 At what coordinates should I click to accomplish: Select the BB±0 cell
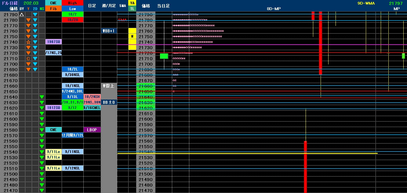pos(109,103)
